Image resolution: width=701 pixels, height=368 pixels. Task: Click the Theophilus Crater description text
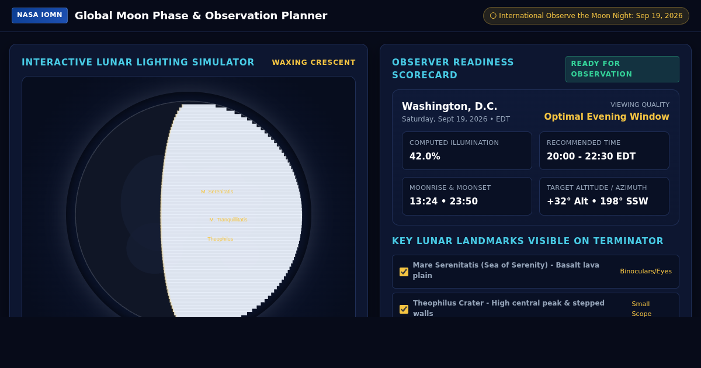click(x=509, y=308)
